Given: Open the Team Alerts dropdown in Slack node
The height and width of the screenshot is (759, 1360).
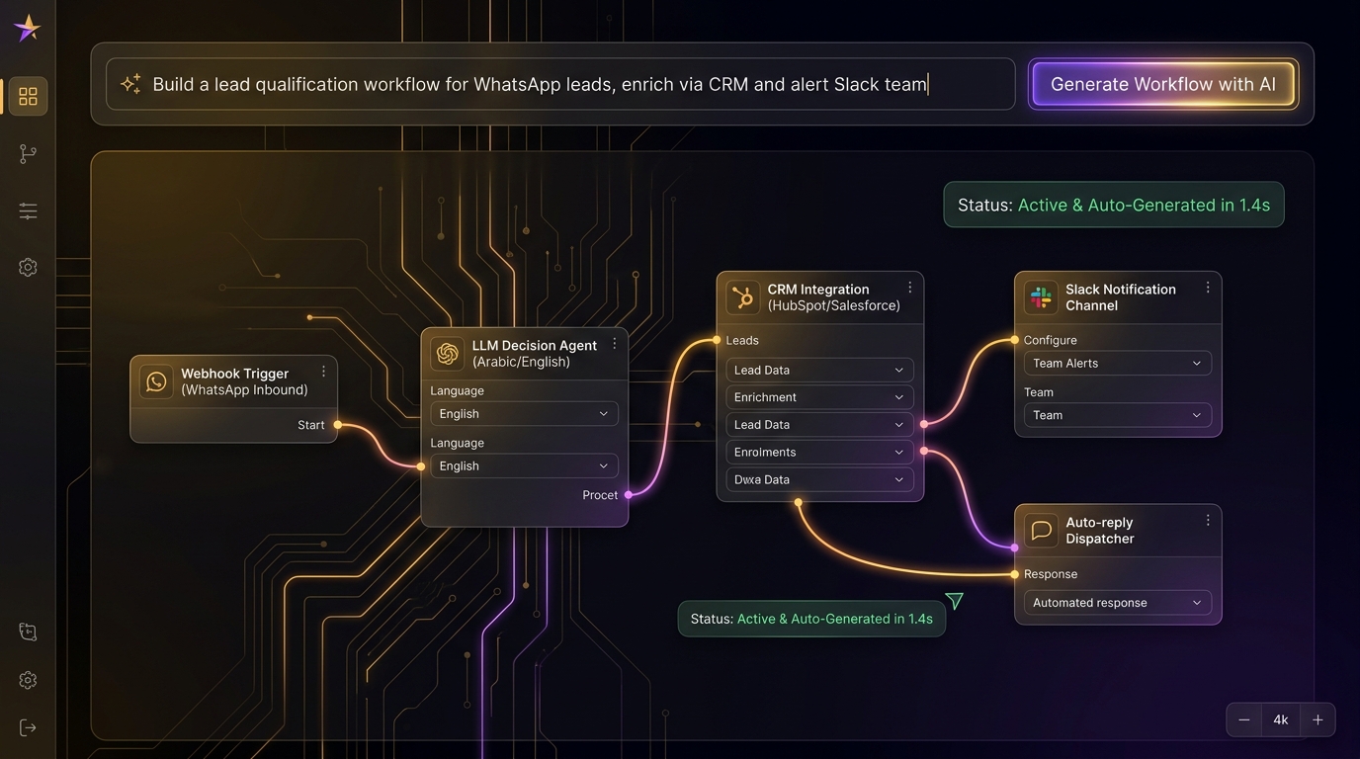Looking at the screenshot, I should tap(1118, 364).
